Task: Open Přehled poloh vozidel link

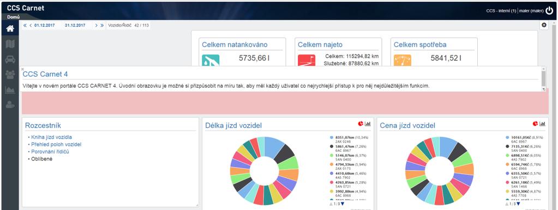Action: click(56, 144)
